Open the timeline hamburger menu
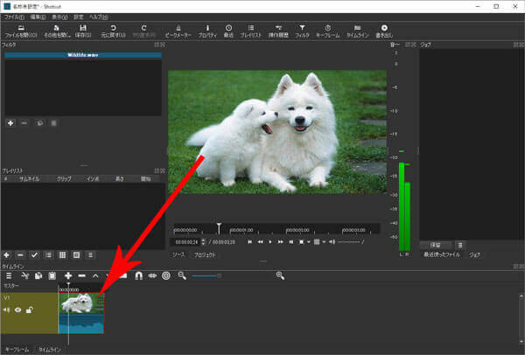This screenshot has width=525, height=355. tap(9, 275)
